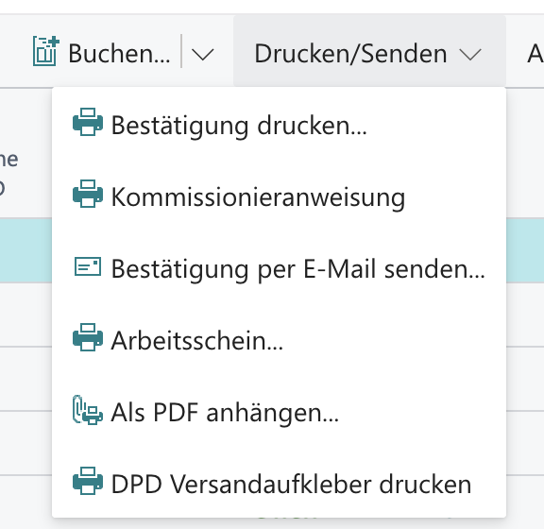Screen dimensions: 544x529
Task: Click the Buchen... button label
Action: pyautogui.click(x=119, y=54)
